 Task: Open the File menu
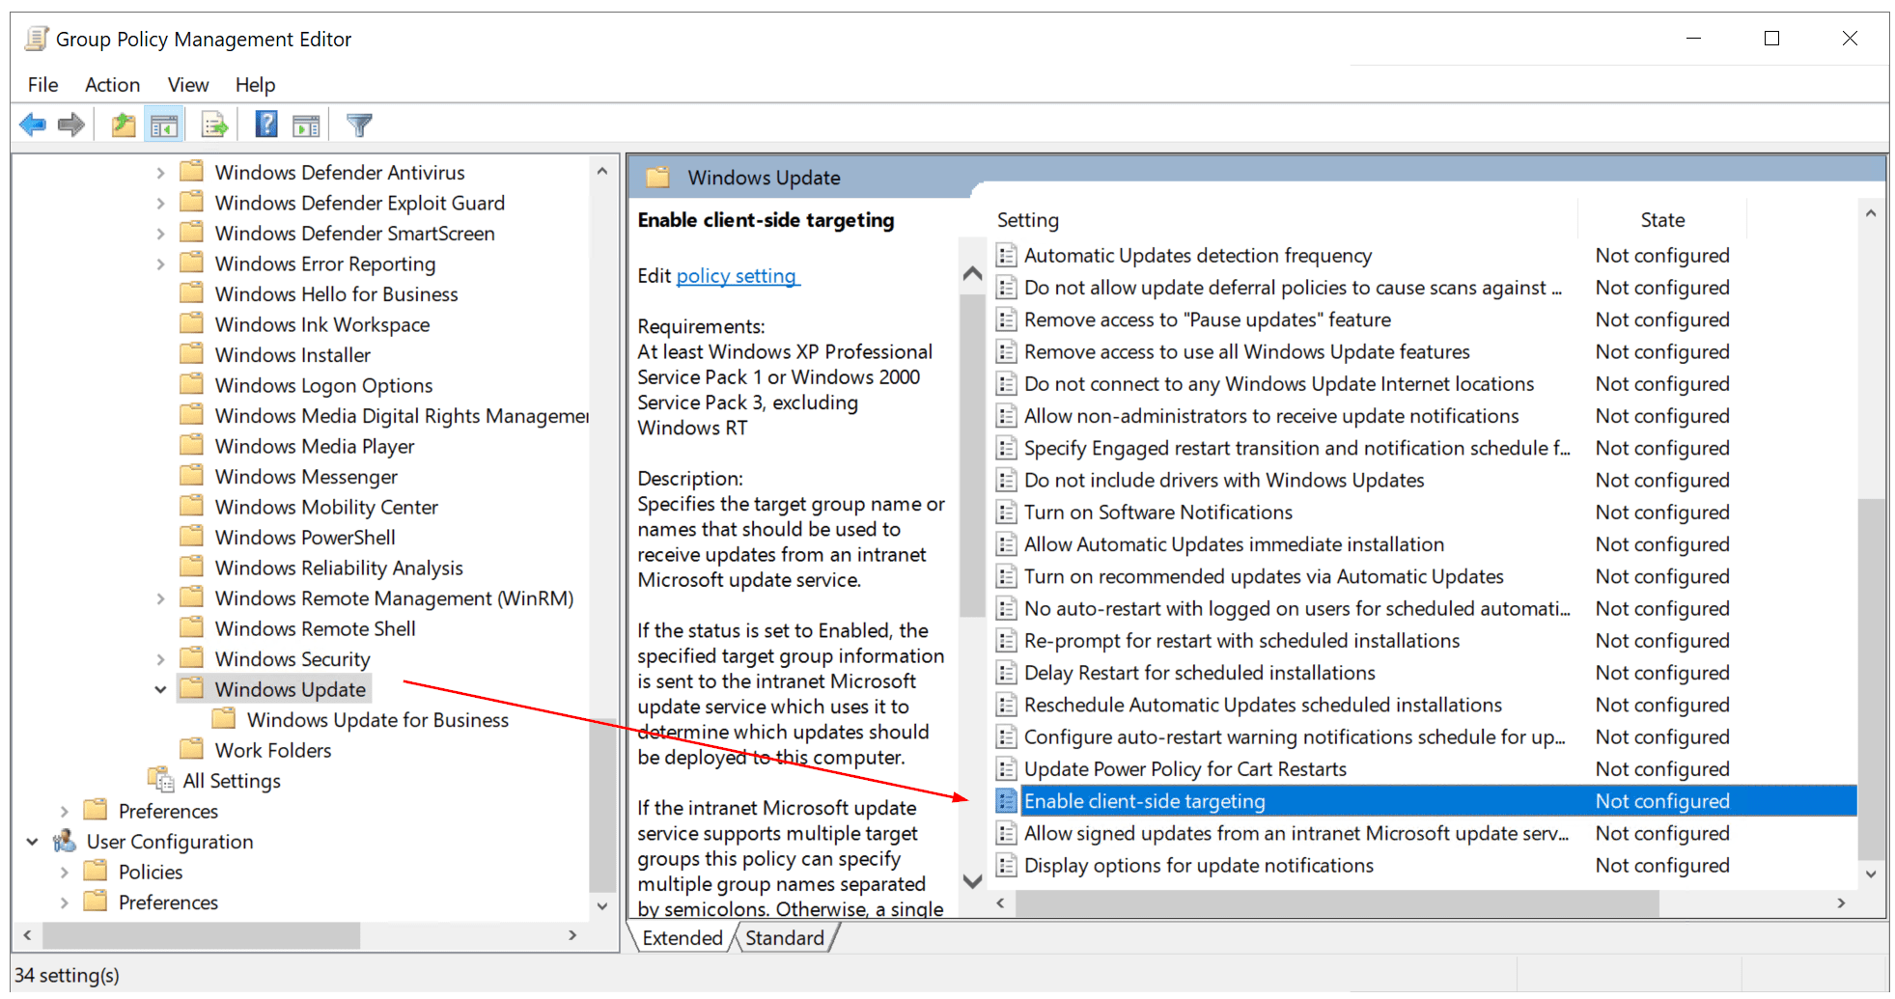[x=42, y=85]
